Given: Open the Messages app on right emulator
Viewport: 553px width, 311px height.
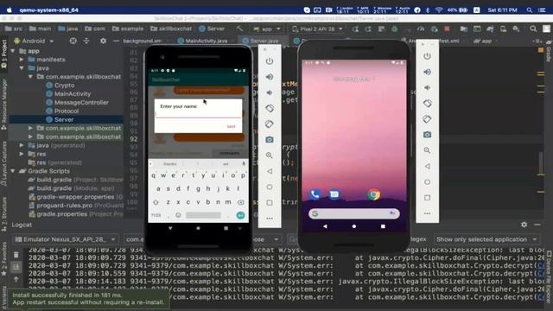Looking at the screenshot, I should pyautogui.click(x=334, y=194).
